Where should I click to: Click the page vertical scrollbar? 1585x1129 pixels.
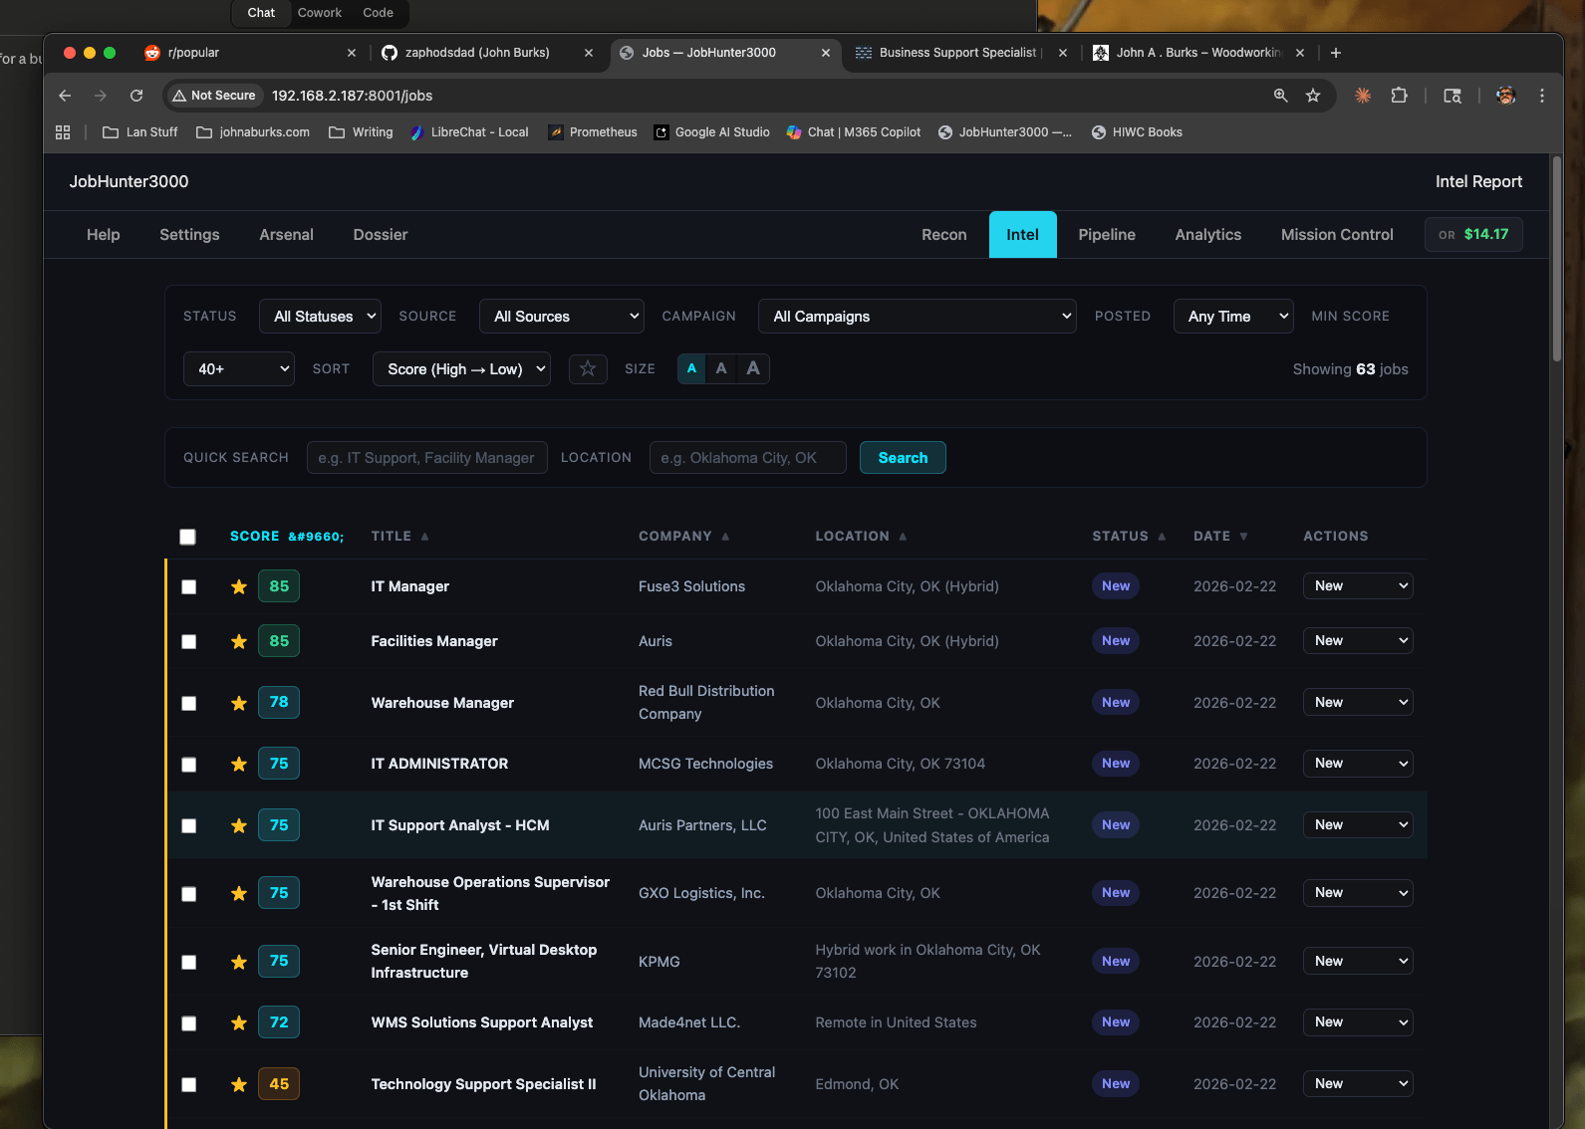coord(1557,261)
